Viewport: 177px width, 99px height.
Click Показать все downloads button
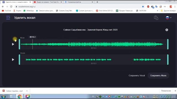166,91
